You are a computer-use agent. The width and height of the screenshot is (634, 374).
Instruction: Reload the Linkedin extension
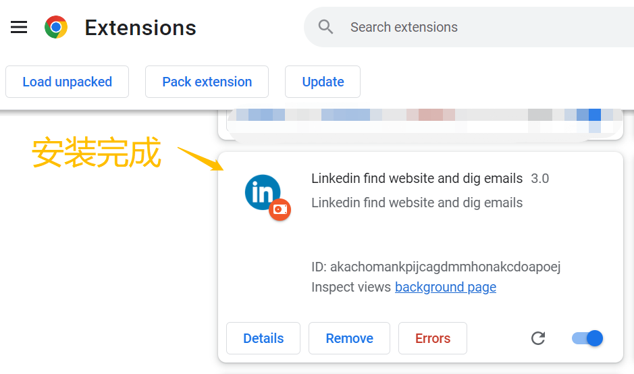[x=537, y=338]
